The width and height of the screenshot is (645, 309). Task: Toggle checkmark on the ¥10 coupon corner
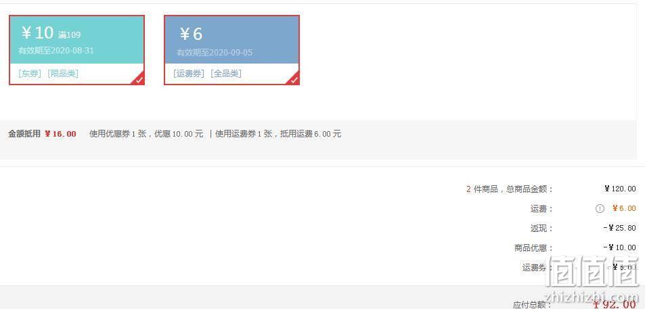(139, 80)
